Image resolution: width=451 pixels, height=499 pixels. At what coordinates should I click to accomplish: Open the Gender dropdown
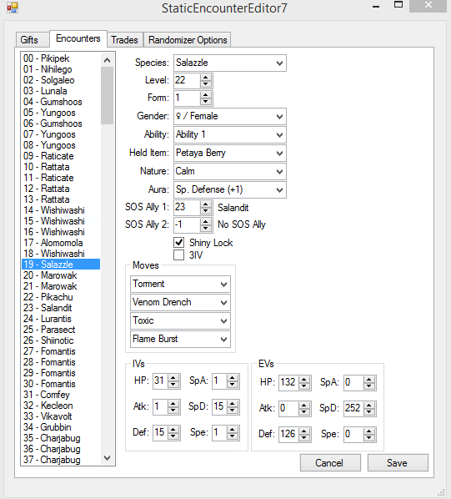tap(230, 116)
